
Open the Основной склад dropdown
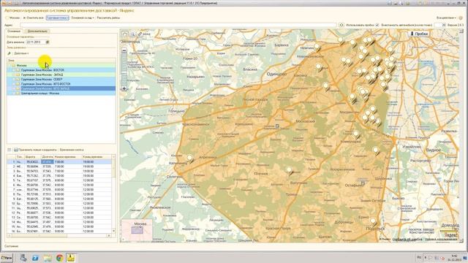83,18
